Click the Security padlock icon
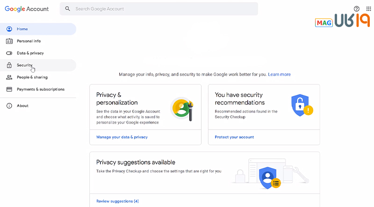This screenshot has width=374, height=207. [9, 65]
